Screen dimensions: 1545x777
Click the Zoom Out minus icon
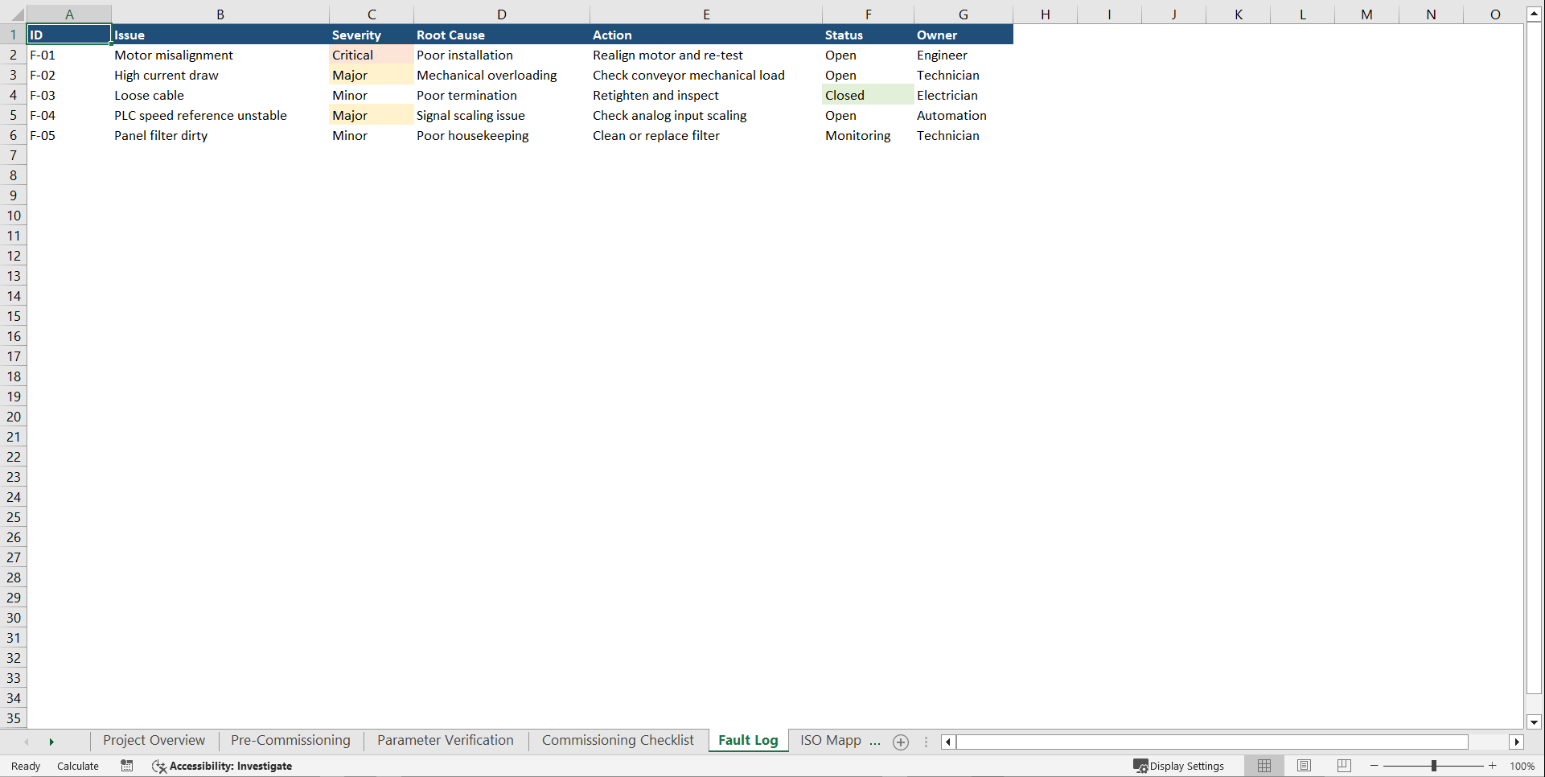1374,766
